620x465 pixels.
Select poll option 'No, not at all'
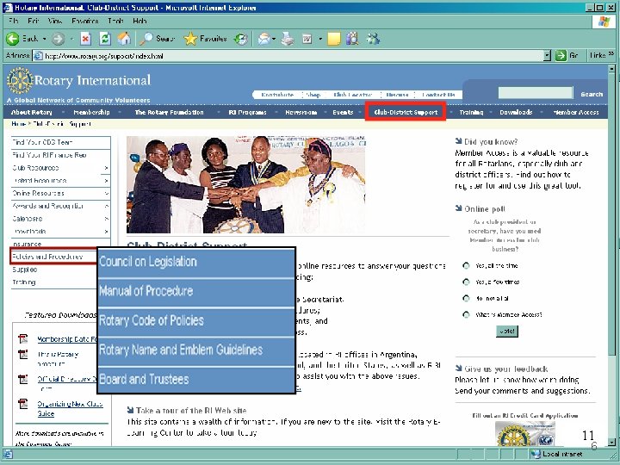pos(466,298)
